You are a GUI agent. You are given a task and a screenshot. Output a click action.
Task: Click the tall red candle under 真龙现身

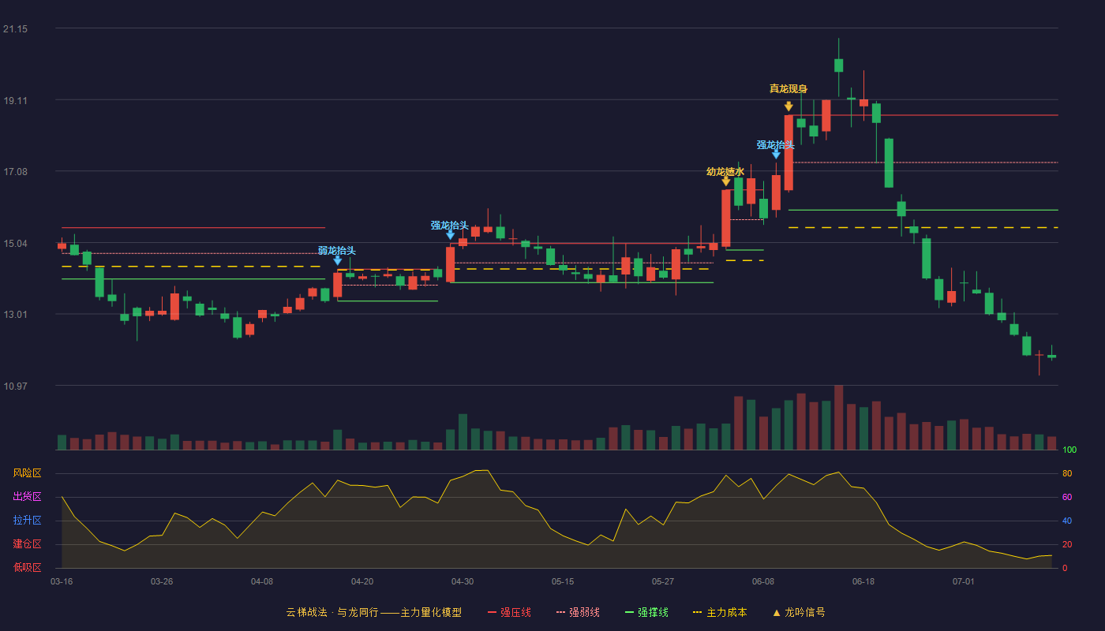(788, 153)
